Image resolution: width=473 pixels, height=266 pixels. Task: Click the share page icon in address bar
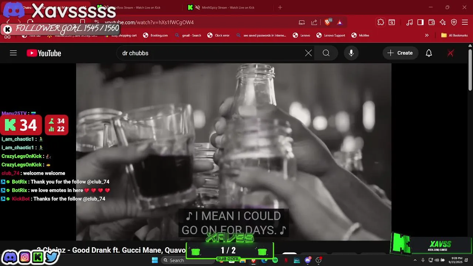click(314, 22)
